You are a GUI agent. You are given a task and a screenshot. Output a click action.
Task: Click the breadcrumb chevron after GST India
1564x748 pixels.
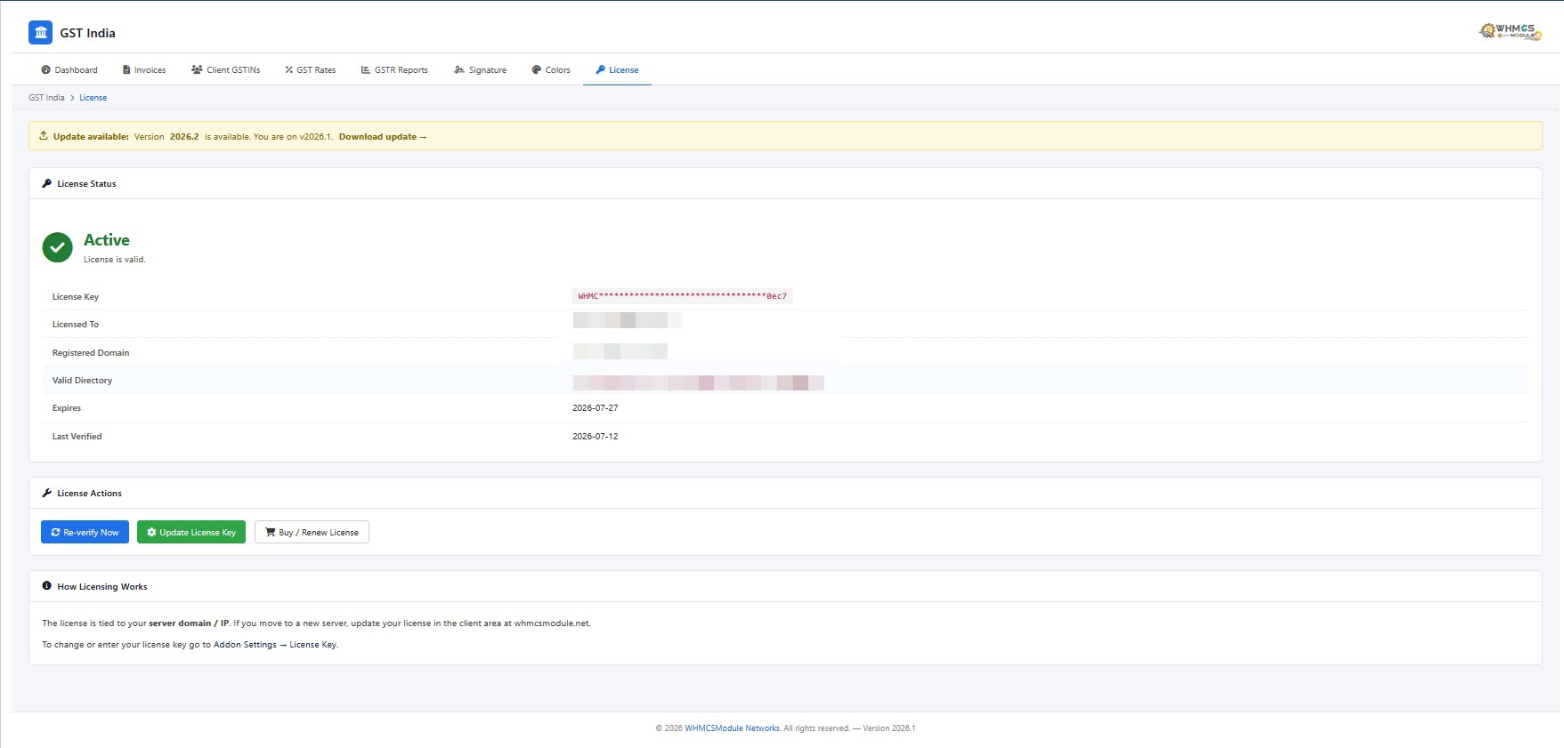pyautogui.click(x=72, y=98)
